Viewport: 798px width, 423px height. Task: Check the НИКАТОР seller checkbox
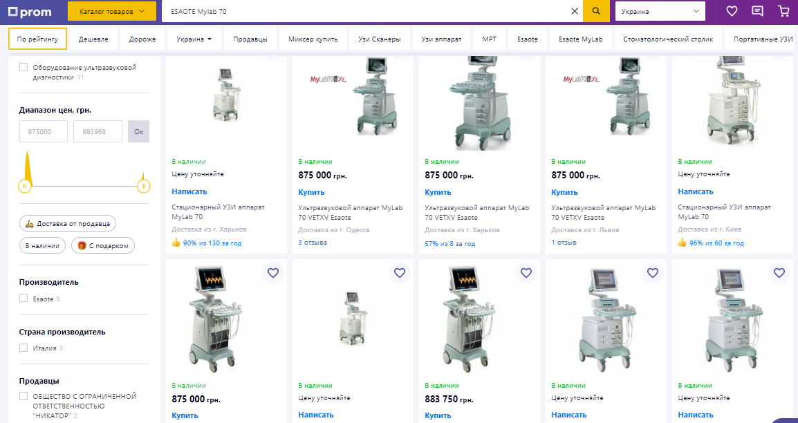24,396
